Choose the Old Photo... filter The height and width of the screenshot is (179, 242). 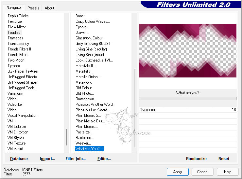point(85,93)
